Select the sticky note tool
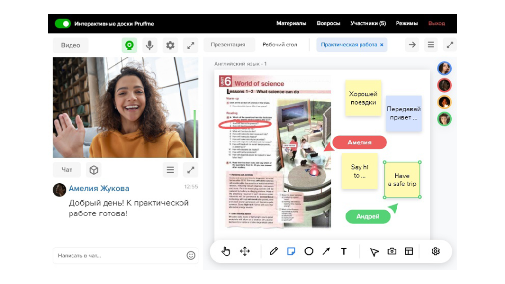 291,251
